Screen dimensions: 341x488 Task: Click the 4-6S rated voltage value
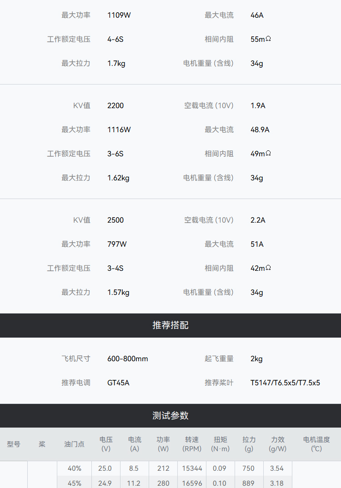(x=115, y=39)
